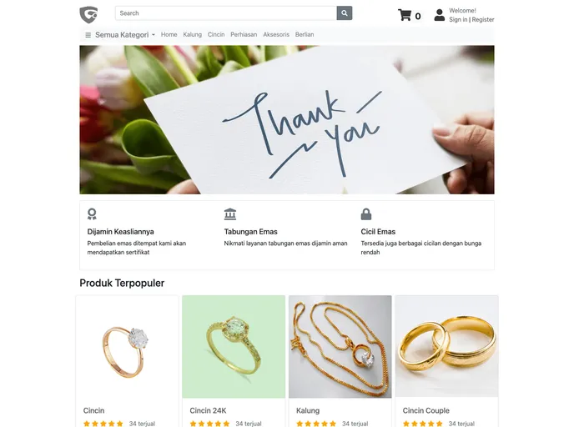The width and height of the screenshot is (574, 427).
Task: Click the user profile icon
Action: tap(440, 15)
